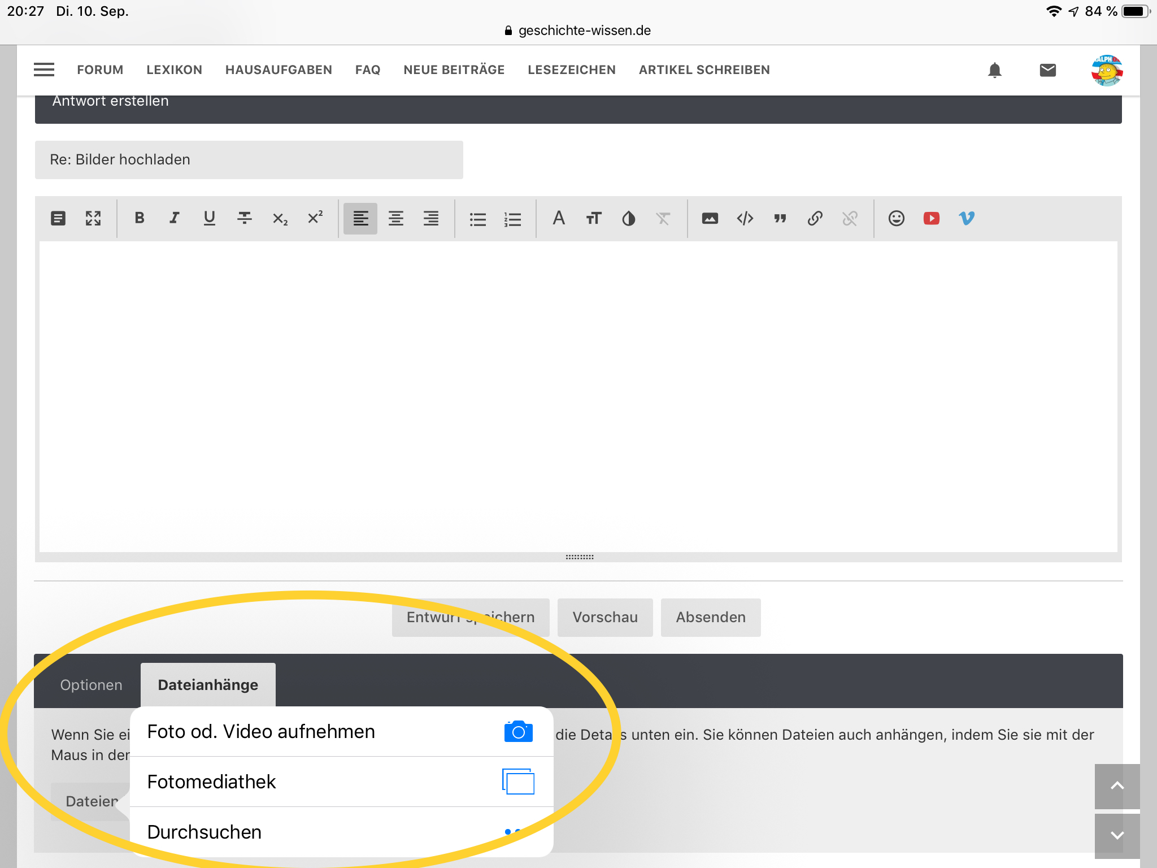1157x868 pixels.
Task: Insert a YouTube video
Action: click(x=931, y=218)
